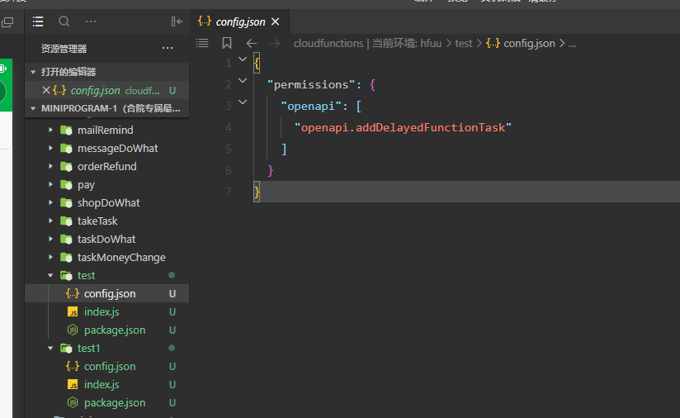Click the test breadcrumb segment

(x=463, y=44)
